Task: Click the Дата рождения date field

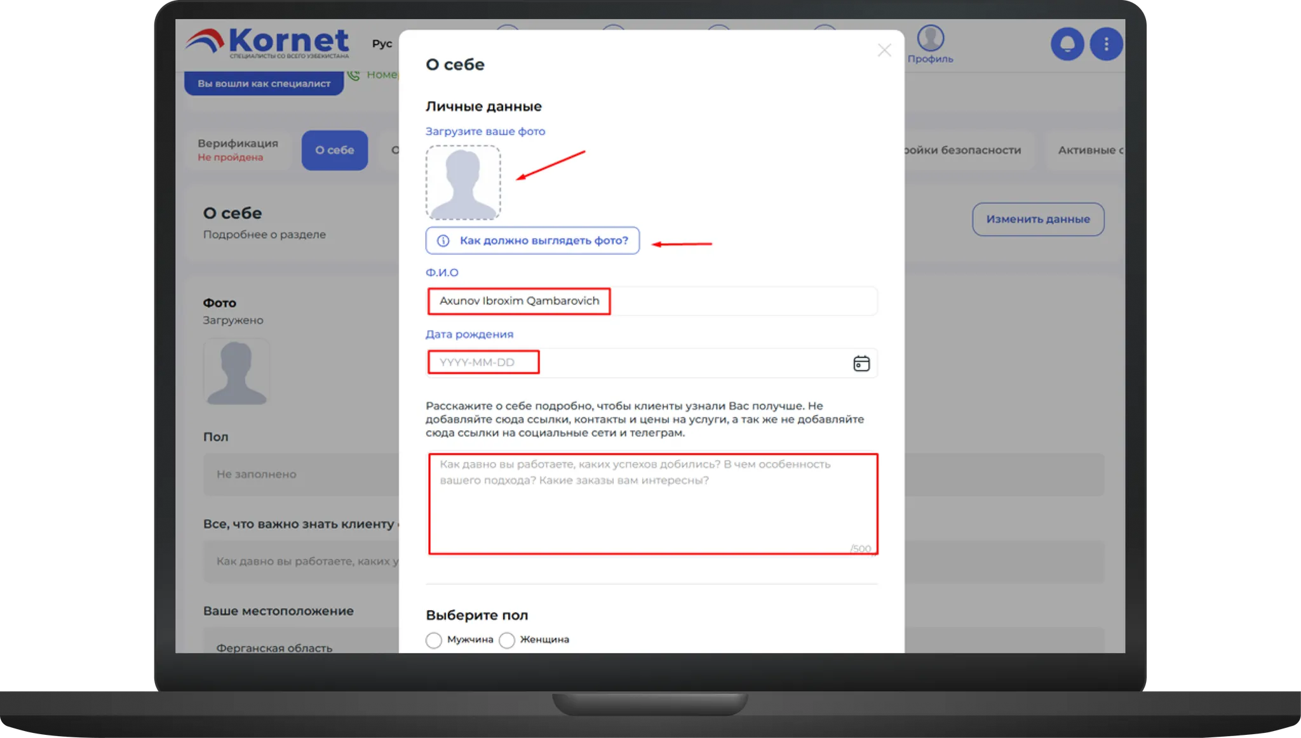Action: point(651,362)
